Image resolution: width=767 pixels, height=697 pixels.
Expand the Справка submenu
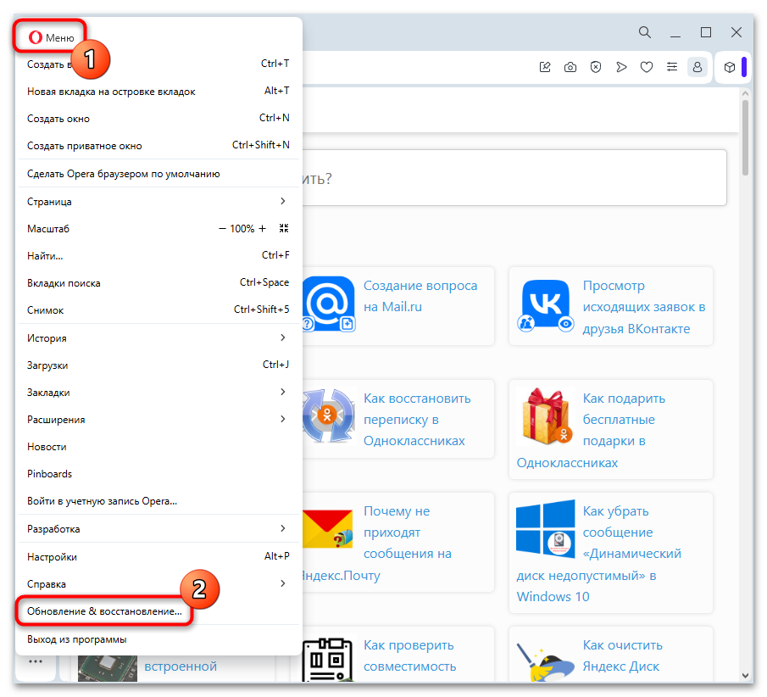(158, 583)
